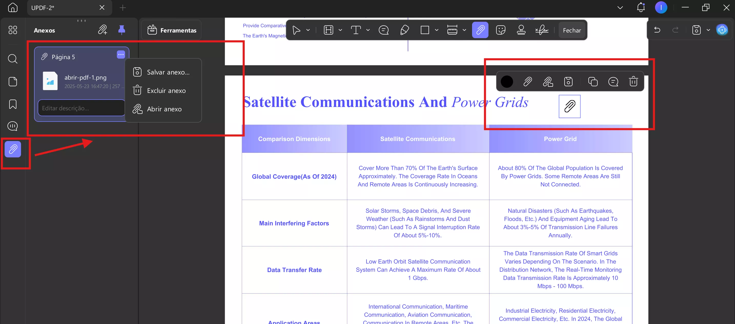Select the measurement ruler tool
The image size is (735, 324).
click(452, 30)
